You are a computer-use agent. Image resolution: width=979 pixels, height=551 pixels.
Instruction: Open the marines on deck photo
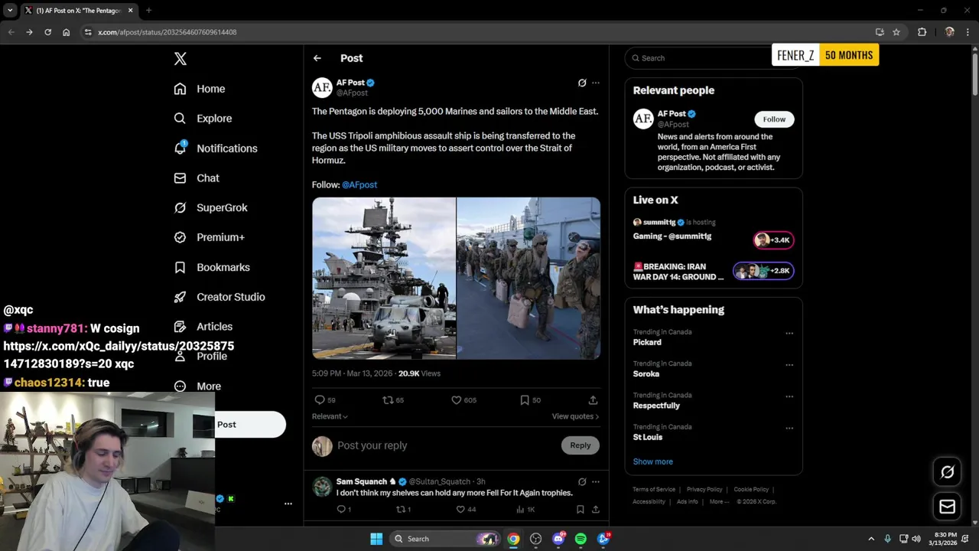(x=529, y=279)
